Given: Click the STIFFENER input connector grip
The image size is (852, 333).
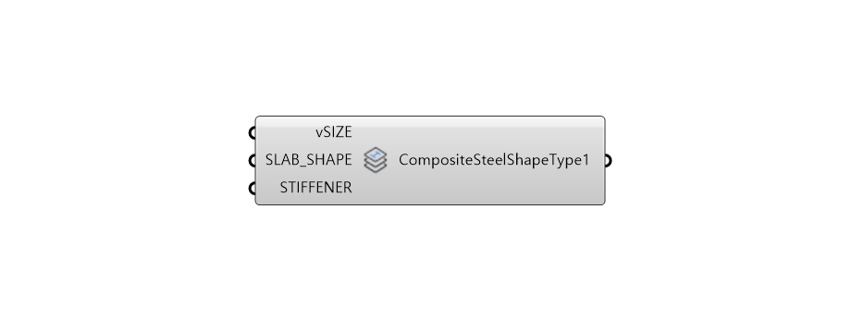Looking at the screenshot, I should click(x=253, y=188).
